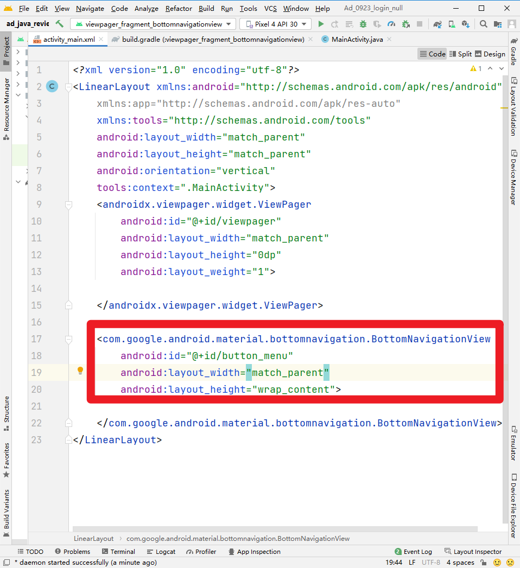Viewport: 520px width, 568px height.
Task: Click Attach Debugger to Android Process icon
Action: tap(406, 24)
